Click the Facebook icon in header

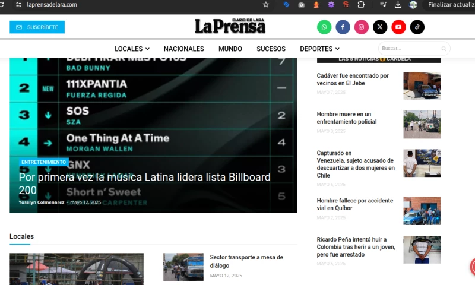pos(343,27)
